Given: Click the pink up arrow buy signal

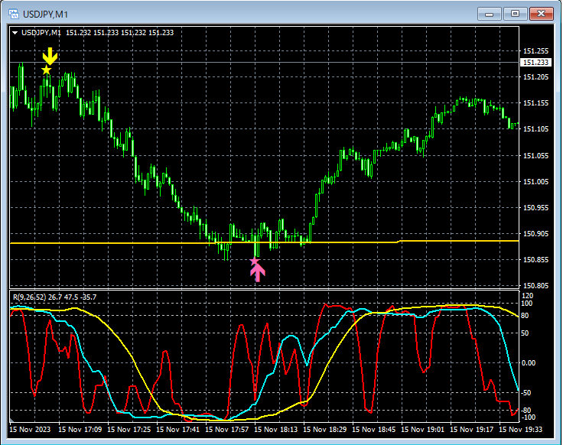Looking at the screenshot, I should [x=258, y=273].
